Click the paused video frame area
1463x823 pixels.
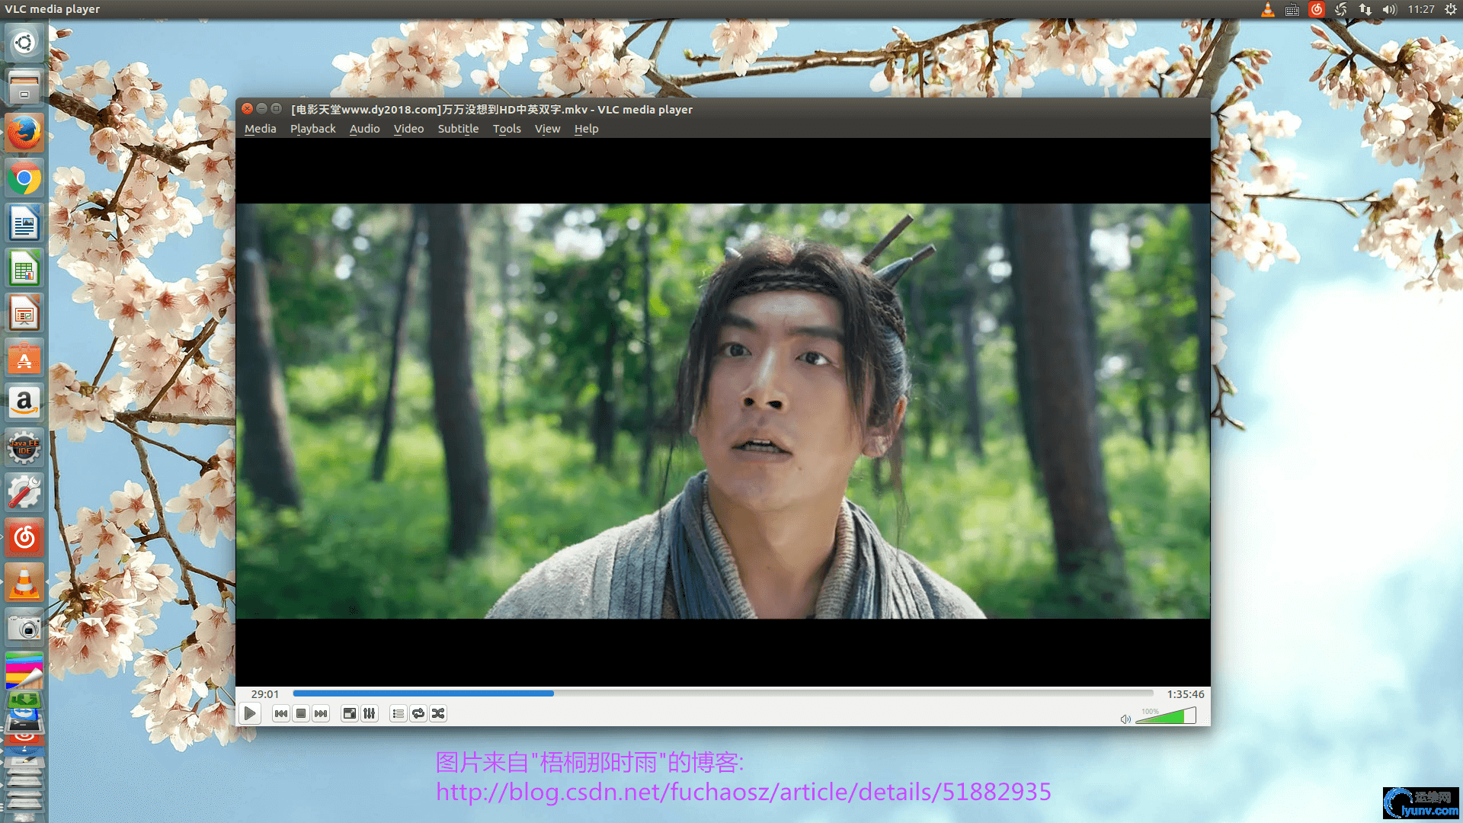click(x=723, y=411)
